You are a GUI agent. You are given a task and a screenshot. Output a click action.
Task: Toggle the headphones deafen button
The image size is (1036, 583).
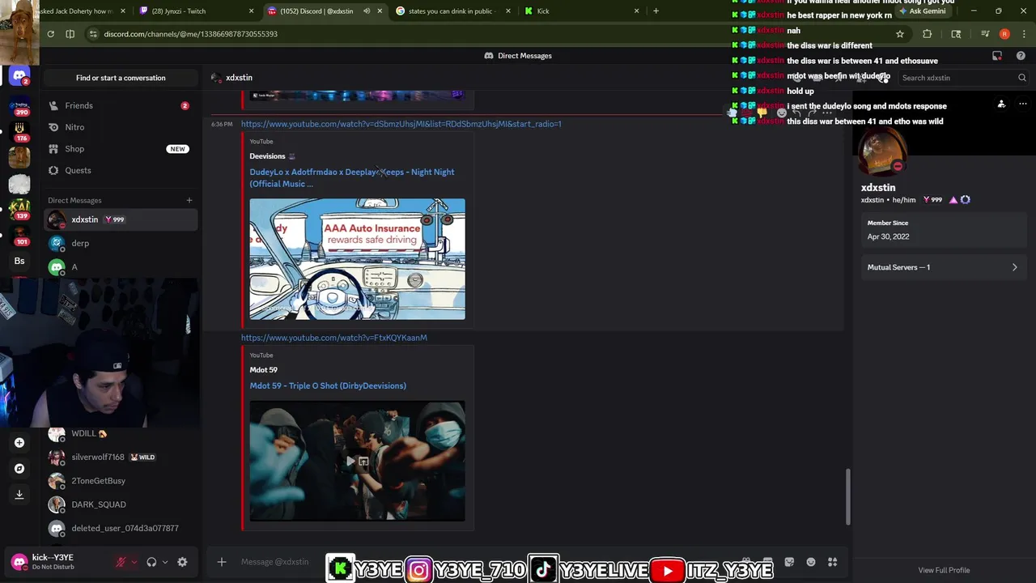(151, 562)
